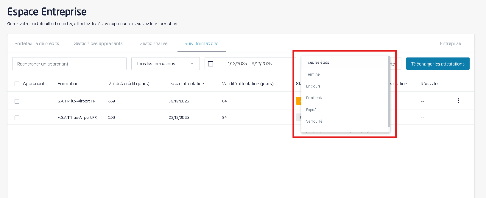Open the calendar date picker icon
This screenshot has width=486, height=198.
point(211,64)
